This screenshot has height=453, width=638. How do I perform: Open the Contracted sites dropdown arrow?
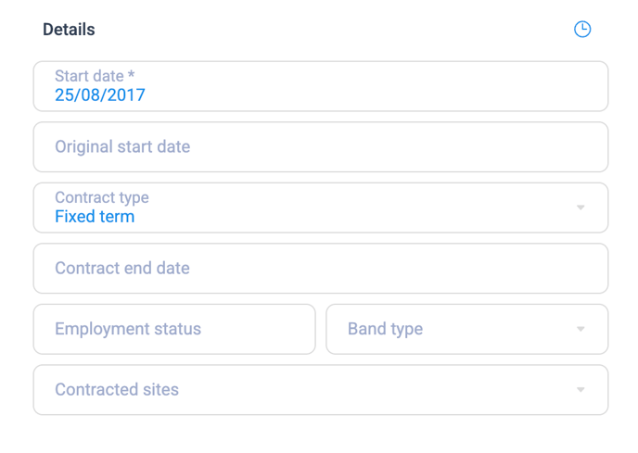pyautogui.click(x=581, y=390)
